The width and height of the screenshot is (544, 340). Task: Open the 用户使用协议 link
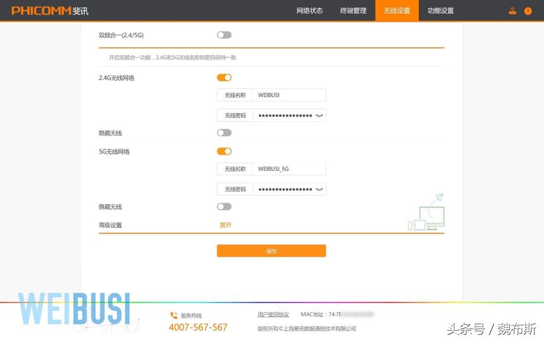tap(273, 314)
